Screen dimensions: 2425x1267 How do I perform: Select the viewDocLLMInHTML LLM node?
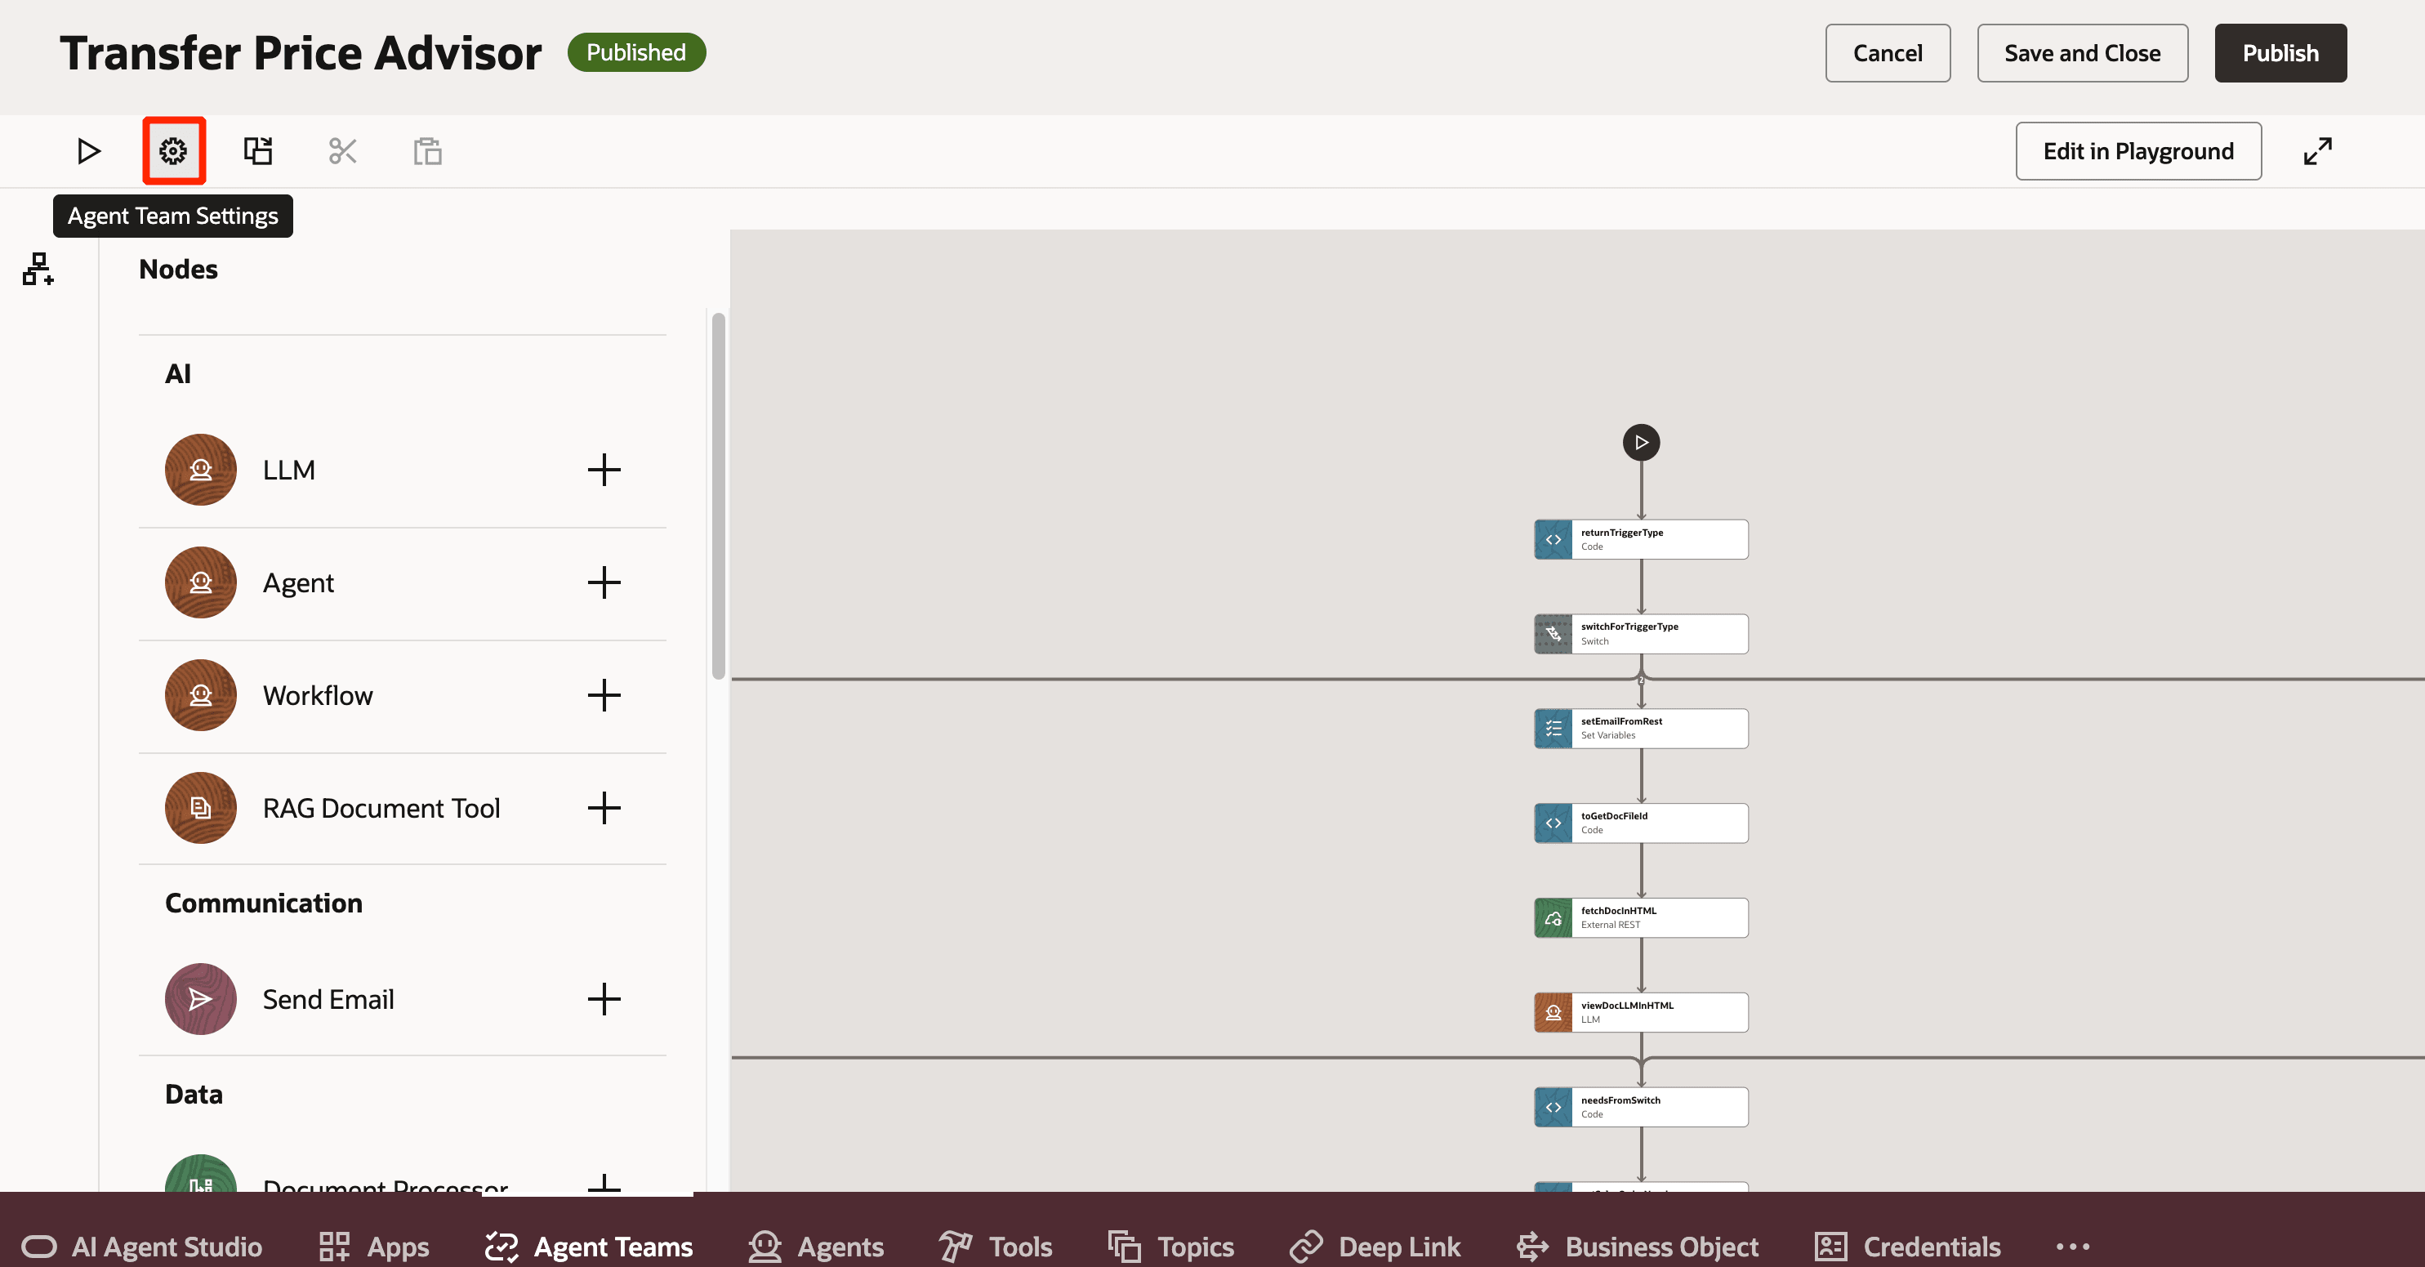pyautogui.click(x=1641, y=1012)
